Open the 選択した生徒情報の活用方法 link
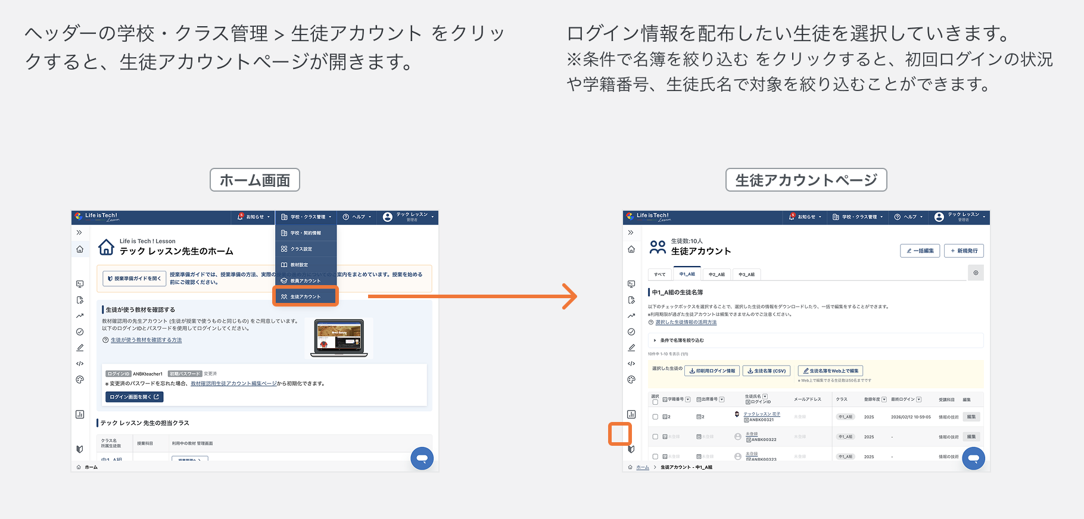 (x=686, y=322)
